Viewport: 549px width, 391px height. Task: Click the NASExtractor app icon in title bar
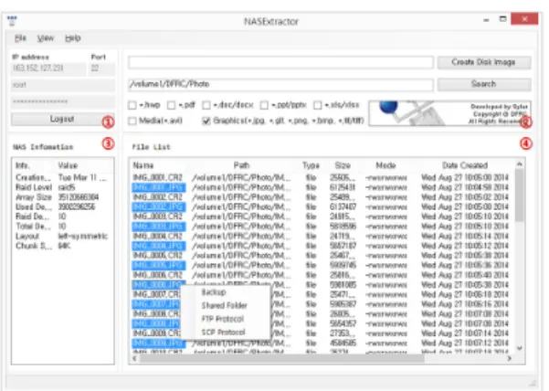click(x=12, y=21)
